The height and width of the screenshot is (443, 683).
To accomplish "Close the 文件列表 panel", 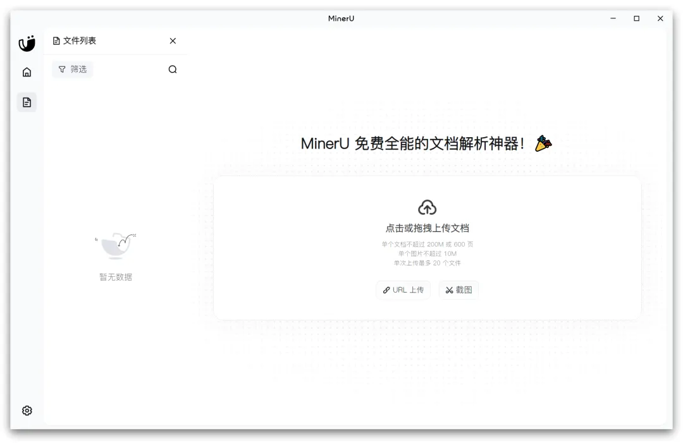I will (x=173, y=41).
